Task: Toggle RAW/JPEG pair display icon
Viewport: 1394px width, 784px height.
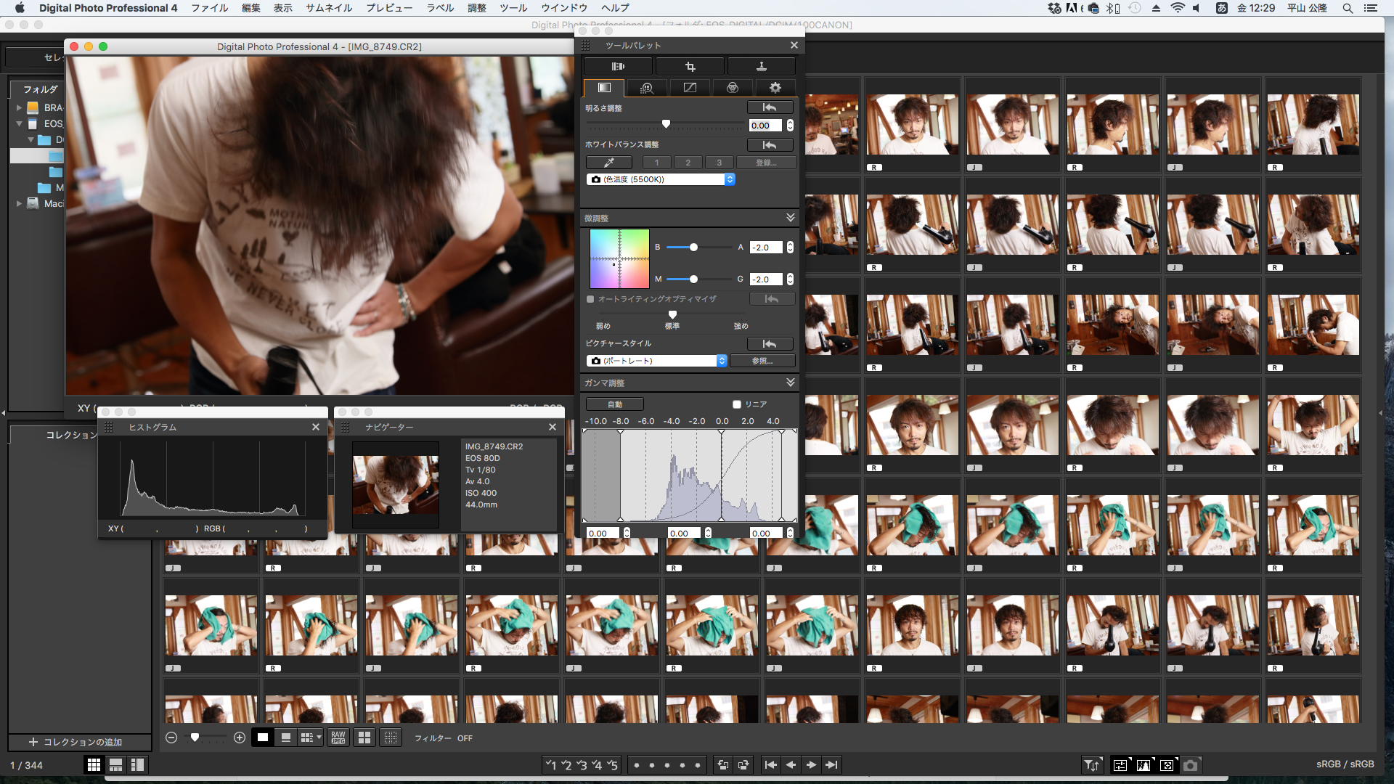Action: point(338,738)
